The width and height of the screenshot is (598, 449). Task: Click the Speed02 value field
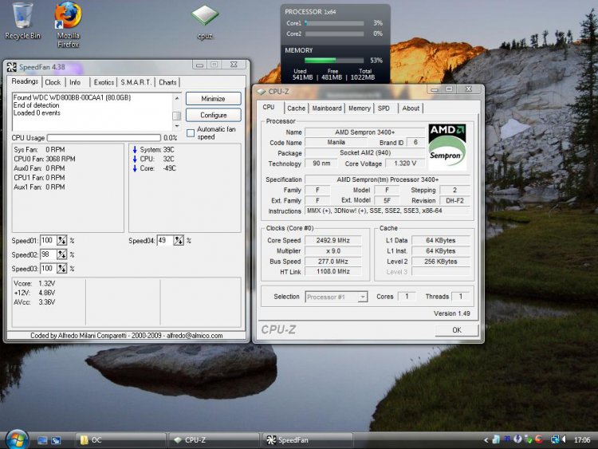[49, 254]
